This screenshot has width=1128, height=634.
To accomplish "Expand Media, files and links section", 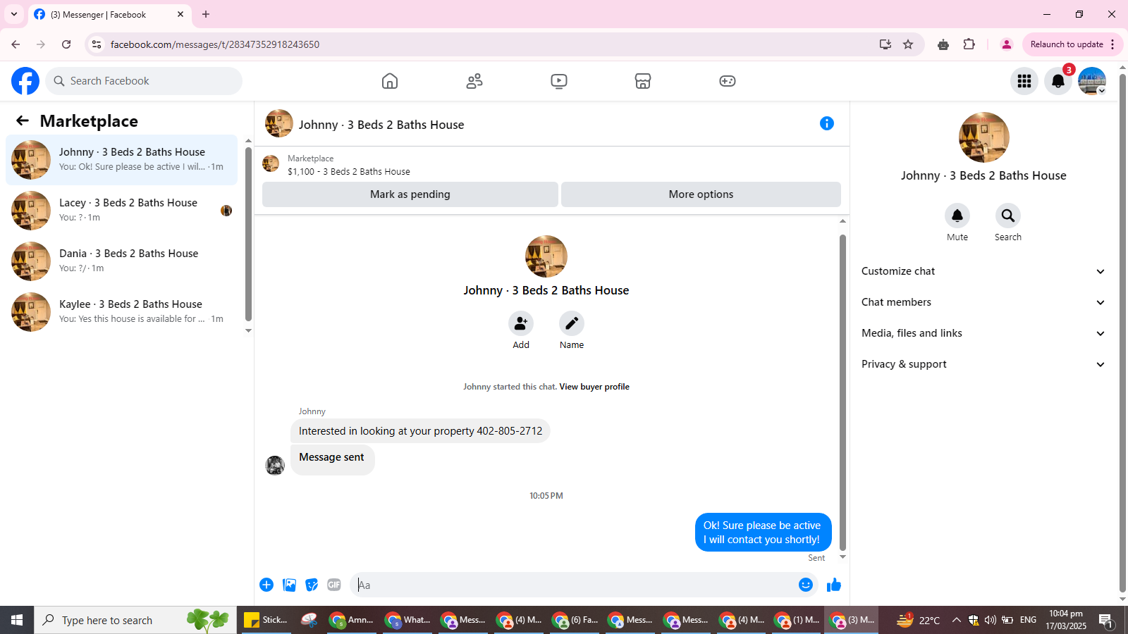I will click(983, 333).
